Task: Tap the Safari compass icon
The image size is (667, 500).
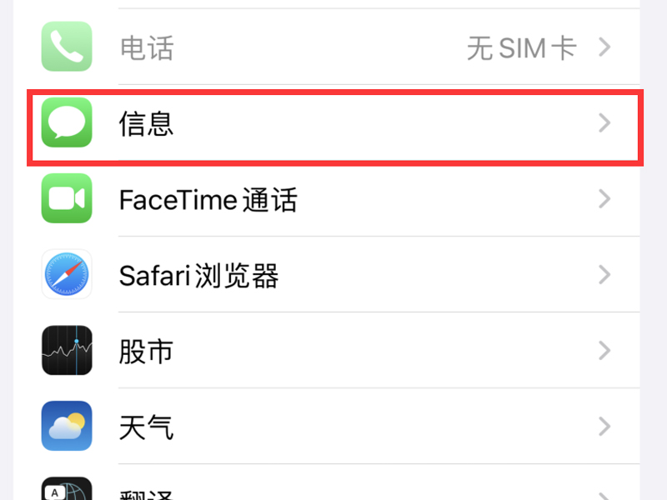Action: coord(67,275)
